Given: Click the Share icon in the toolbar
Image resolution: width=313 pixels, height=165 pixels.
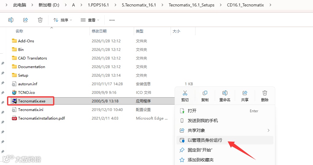Looking at the screenshot, I should (x=25, y=20).
